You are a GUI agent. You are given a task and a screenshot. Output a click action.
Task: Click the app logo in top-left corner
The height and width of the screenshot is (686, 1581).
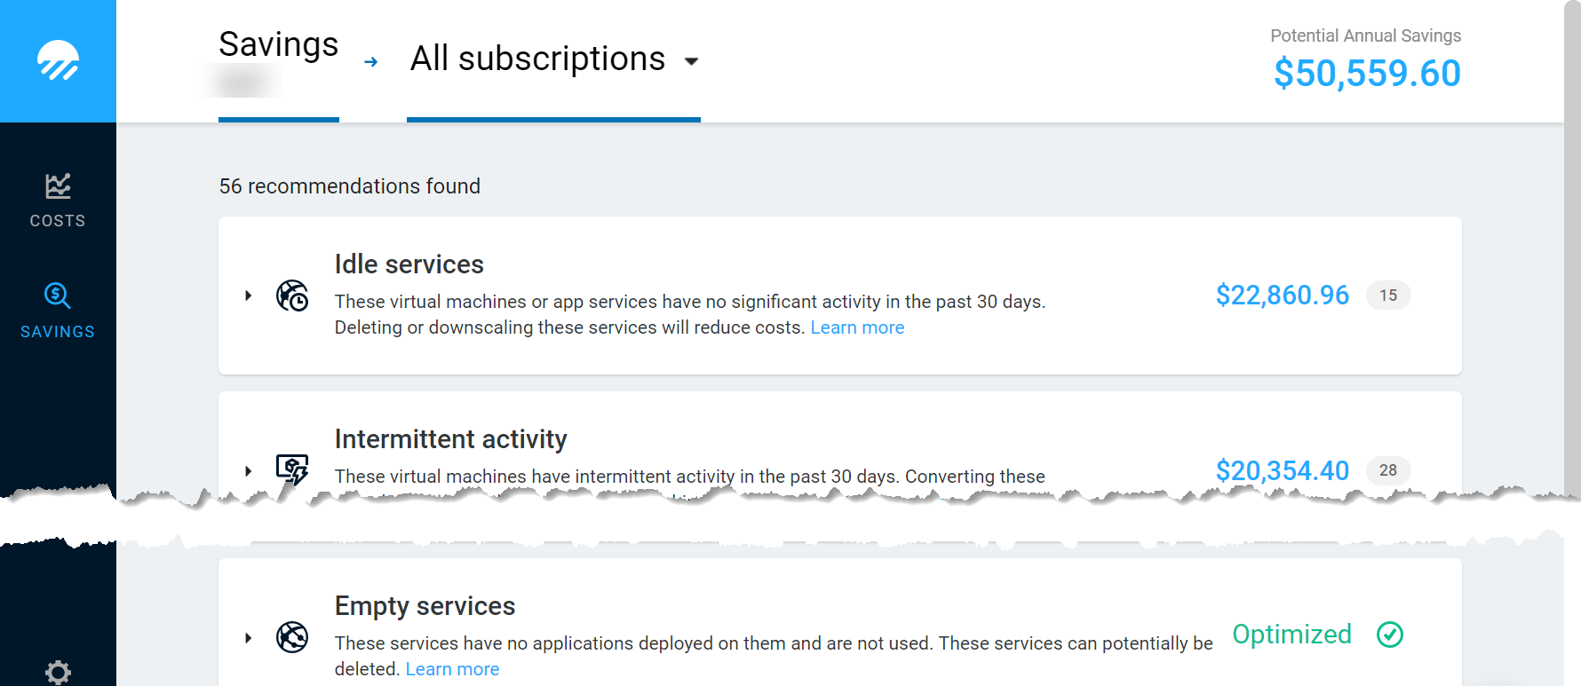click(x=58, y=60)
